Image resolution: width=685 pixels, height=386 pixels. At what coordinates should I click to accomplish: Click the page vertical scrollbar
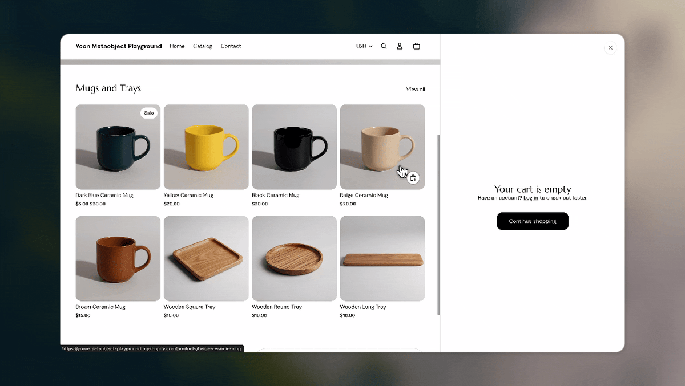point(438,224)
